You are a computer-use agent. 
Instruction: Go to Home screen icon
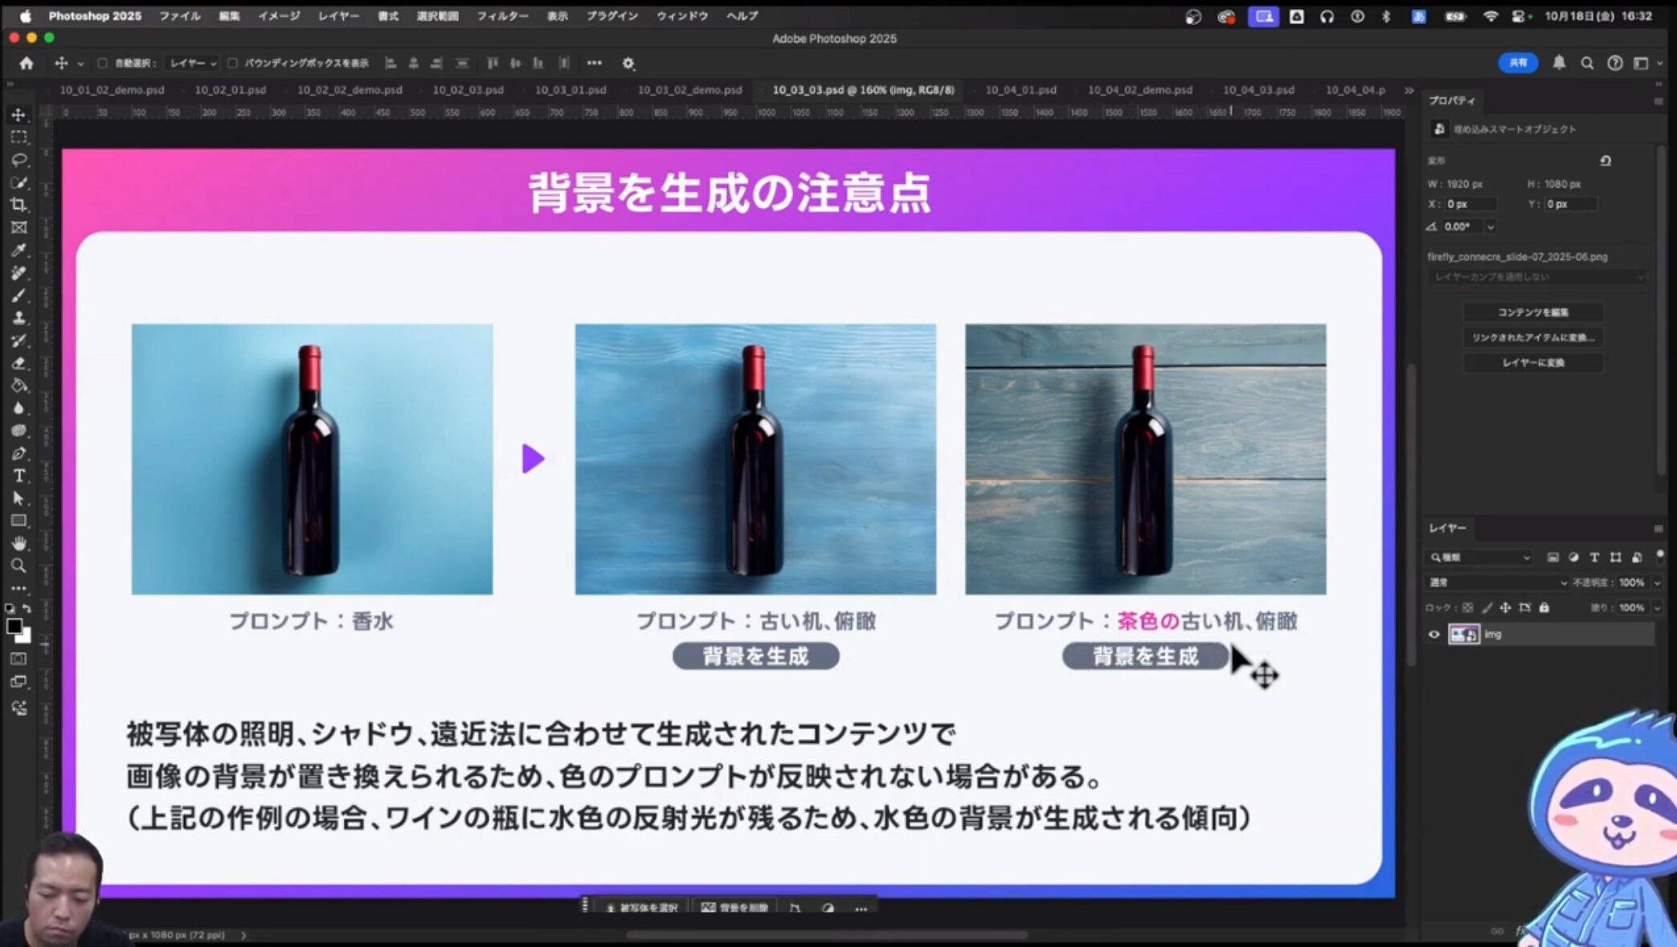pyautogui.click(x=27, y=63)
